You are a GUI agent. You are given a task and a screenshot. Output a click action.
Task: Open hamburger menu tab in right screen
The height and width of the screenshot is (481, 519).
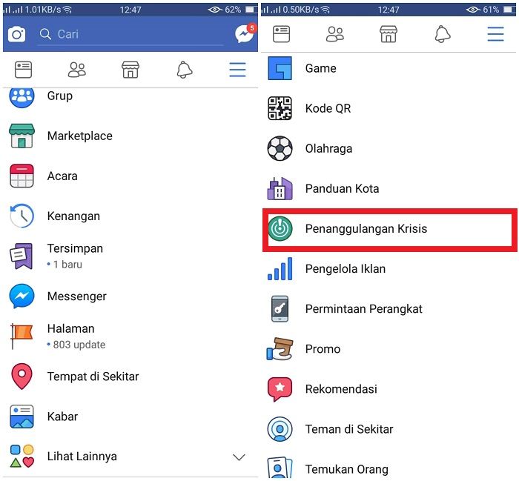(x=495, y=34)
